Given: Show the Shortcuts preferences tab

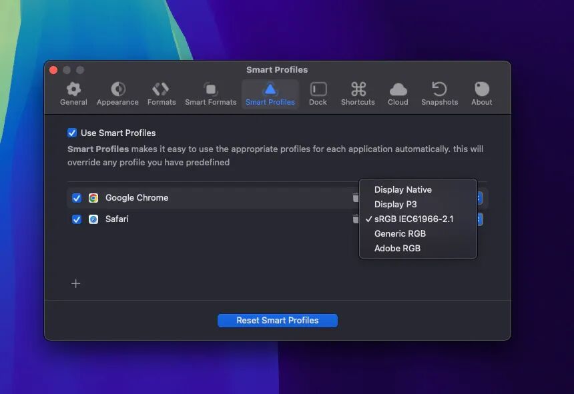Looking at the screenshot, I should coord(358,93).
